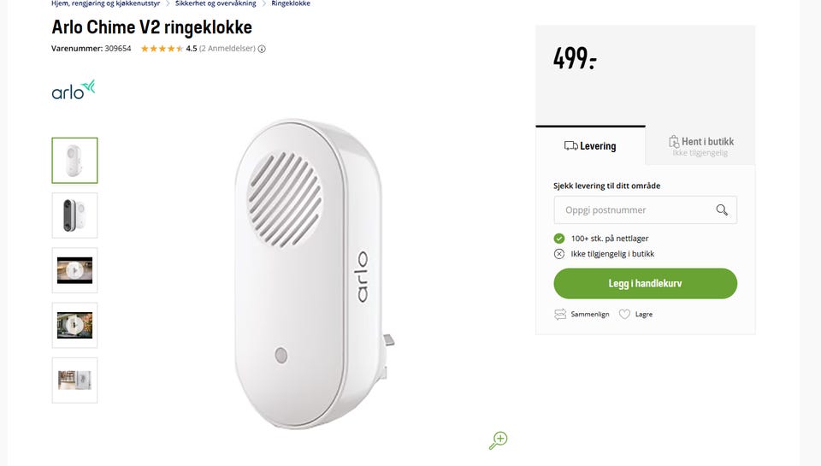Open the Ringeklokke breadcrumb link
The width and height of the screenshot is (821, 466).
coord(291,3)
